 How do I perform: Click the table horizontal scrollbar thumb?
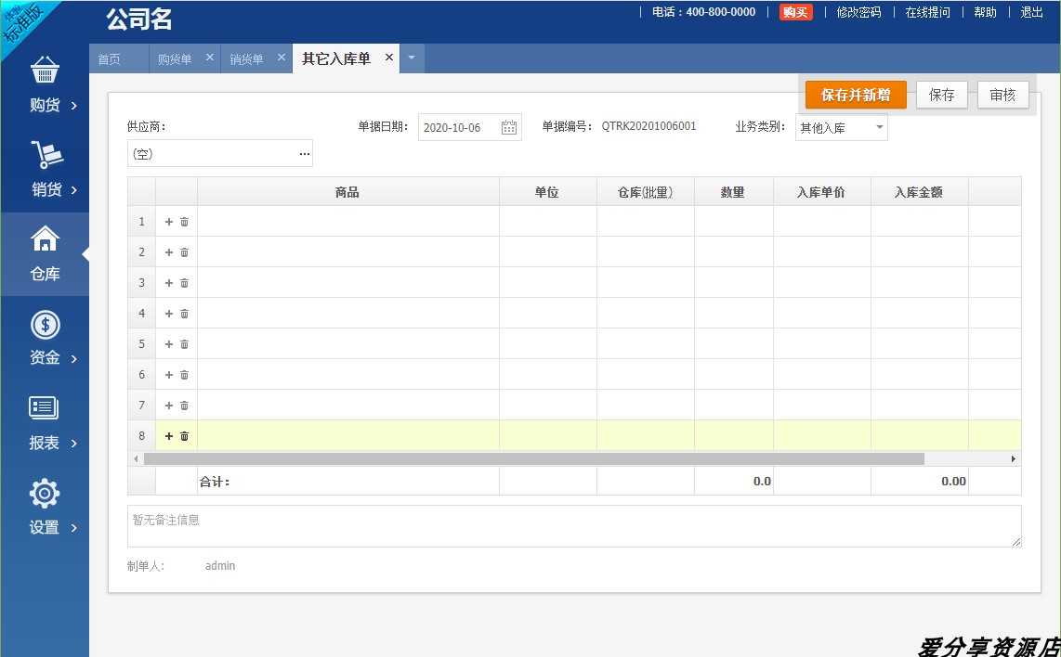(534, 459)
